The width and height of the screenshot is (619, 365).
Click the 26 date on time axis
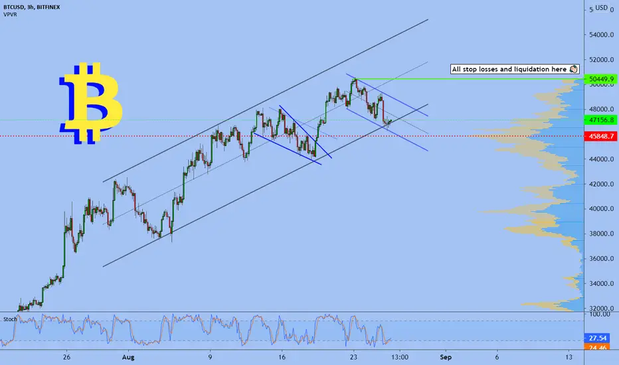[66, 358]
